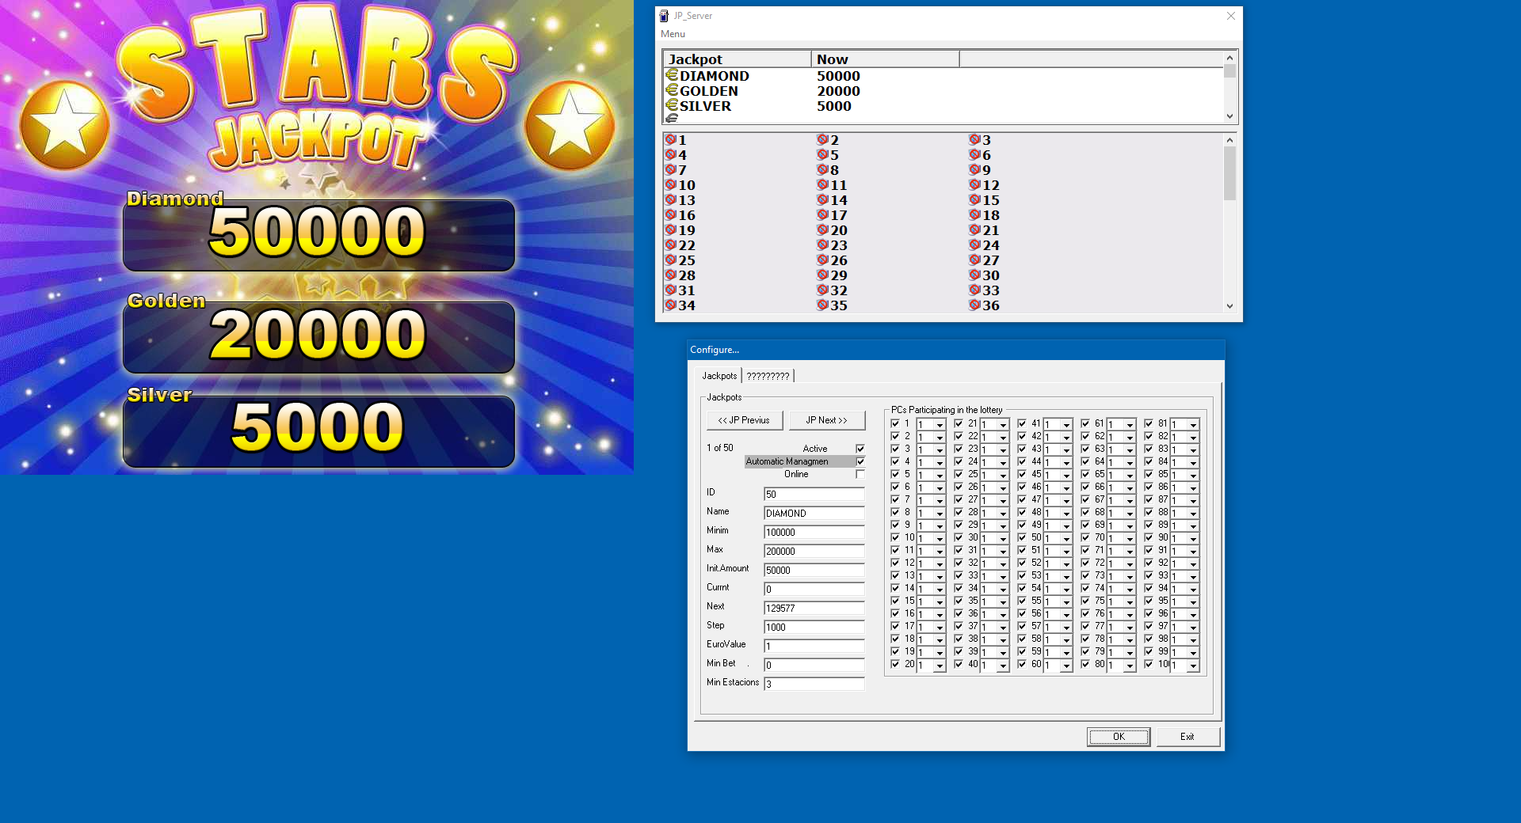Switch to the Jackpots tab
Viewport: 1521px width, 823px height.
[719, 376]
